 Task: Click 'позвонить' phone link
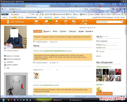(x=9, y=62)
